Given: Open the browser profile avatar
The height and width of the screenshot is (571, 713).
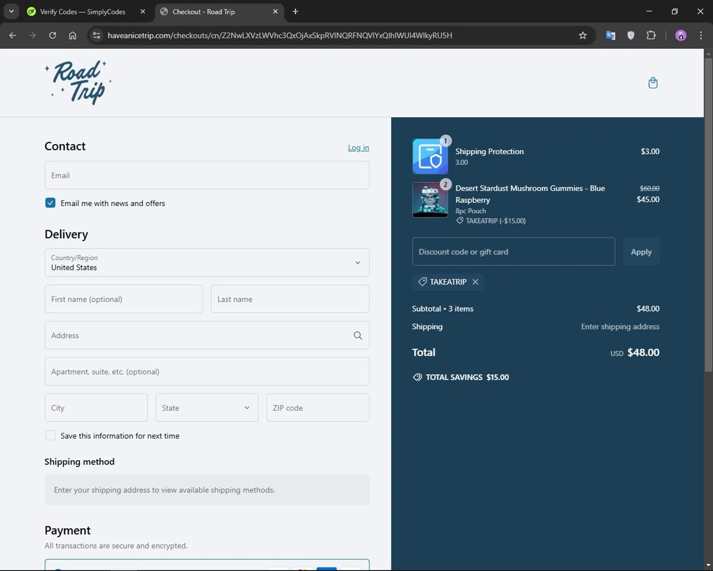Looking at the screenshot, I should coord(681,35).
